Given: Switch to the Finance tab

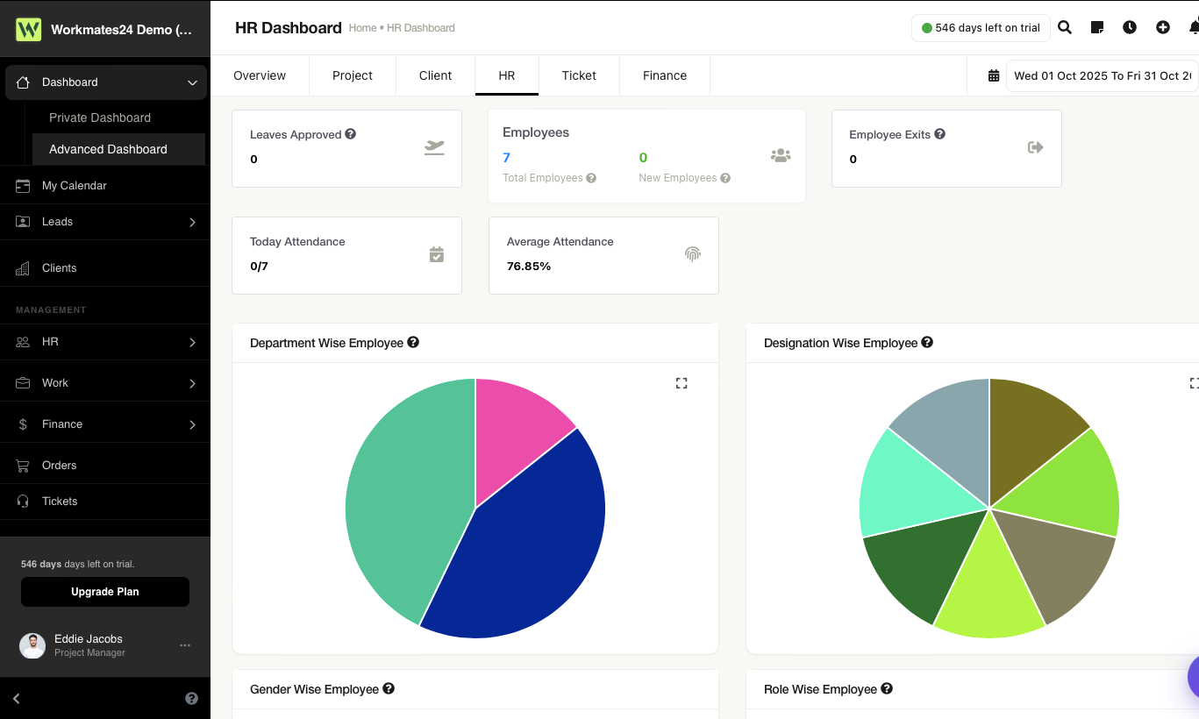Looking at the screenshot, I should (x=665, y=75).
